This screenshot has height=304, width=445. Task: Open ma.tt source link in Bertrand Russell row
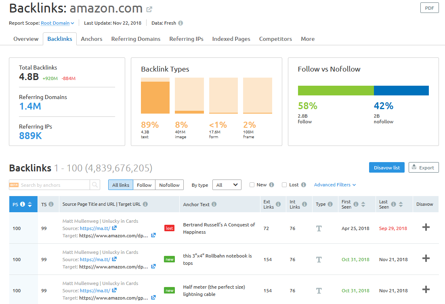95,228
